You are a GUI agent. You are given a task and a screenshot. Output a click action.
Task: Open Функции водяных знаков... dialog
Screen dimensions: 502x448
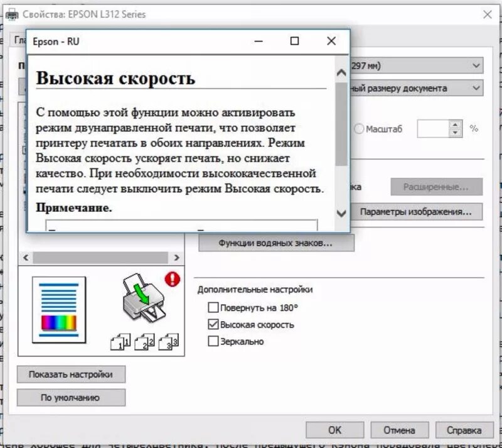point(276,243)
